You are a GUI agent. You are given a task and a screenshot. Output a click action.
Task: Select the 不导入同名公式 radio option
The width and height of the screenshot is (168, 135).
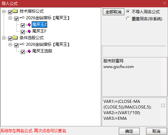point(128,12)
